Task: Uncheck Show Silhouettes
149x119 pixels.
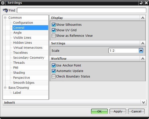Action: point(54,25)
